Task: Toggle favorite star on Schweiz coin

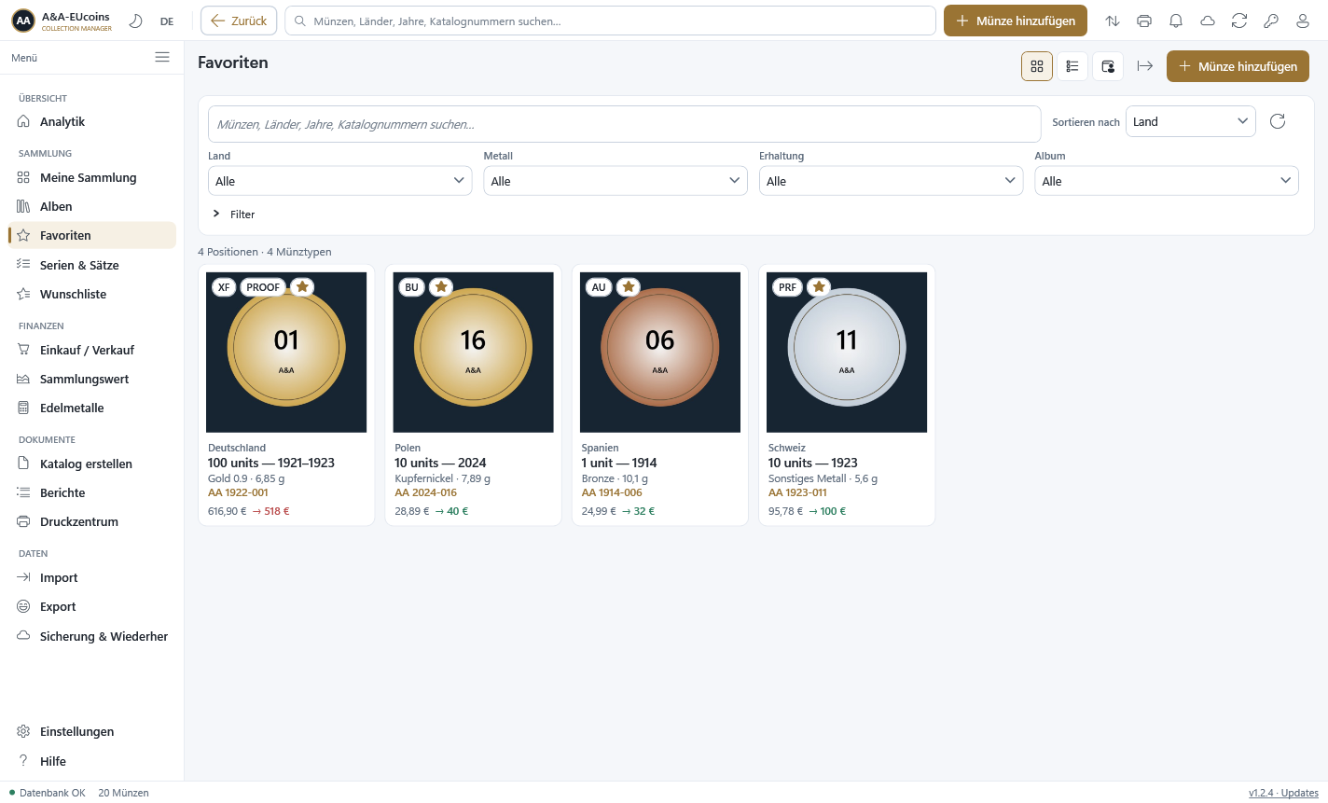Action: [819, 287]
